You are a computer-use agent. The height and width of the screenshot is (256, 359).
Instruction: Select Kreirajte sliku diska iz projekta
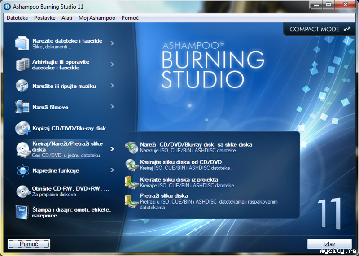coord(179,180)
